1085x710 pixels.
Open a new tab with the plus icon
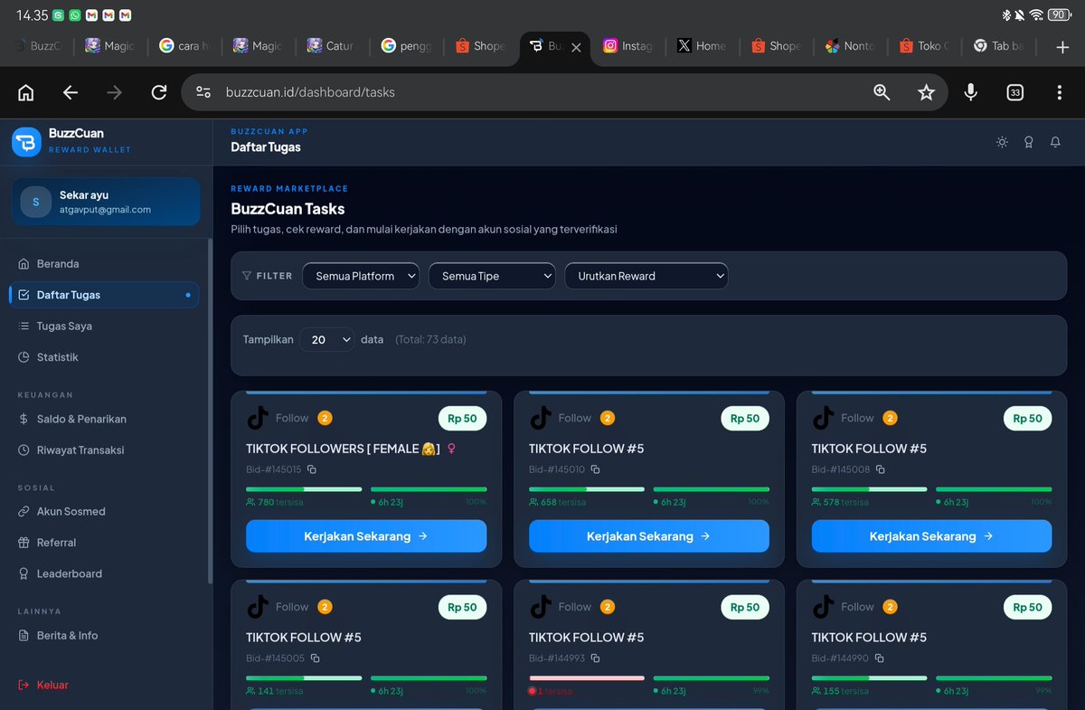click(x=1062, y=47)
